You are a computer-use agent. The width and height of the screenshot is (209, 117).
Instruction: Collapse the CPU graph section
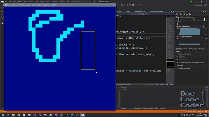tap(176, 36)
